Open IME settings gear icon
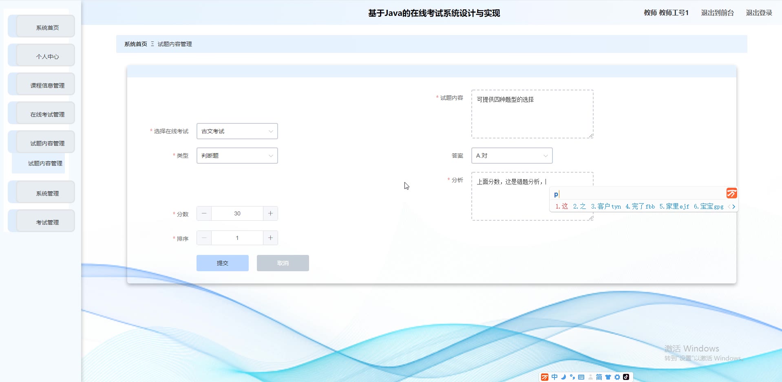Image resolution: width=782 pixels, height=382 pixels. click(x=617, y=377)
